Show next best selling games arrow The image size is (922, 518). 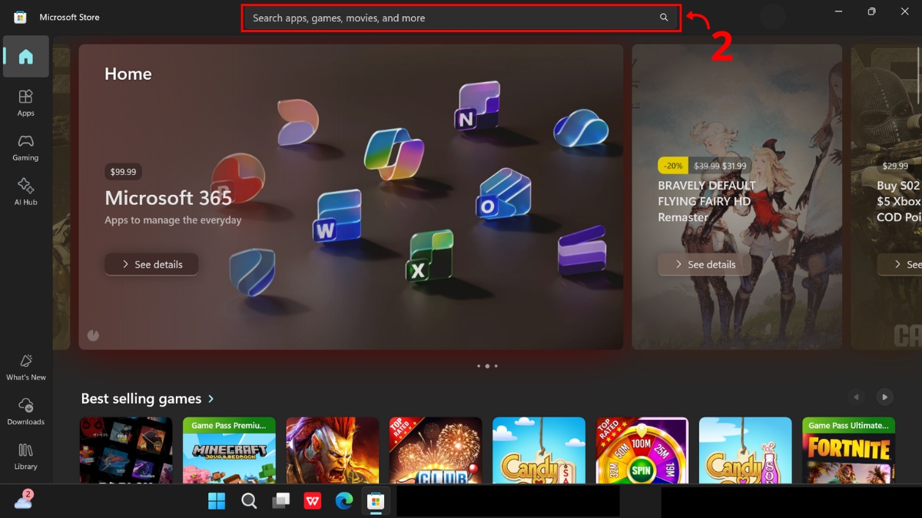coord(885,397)
